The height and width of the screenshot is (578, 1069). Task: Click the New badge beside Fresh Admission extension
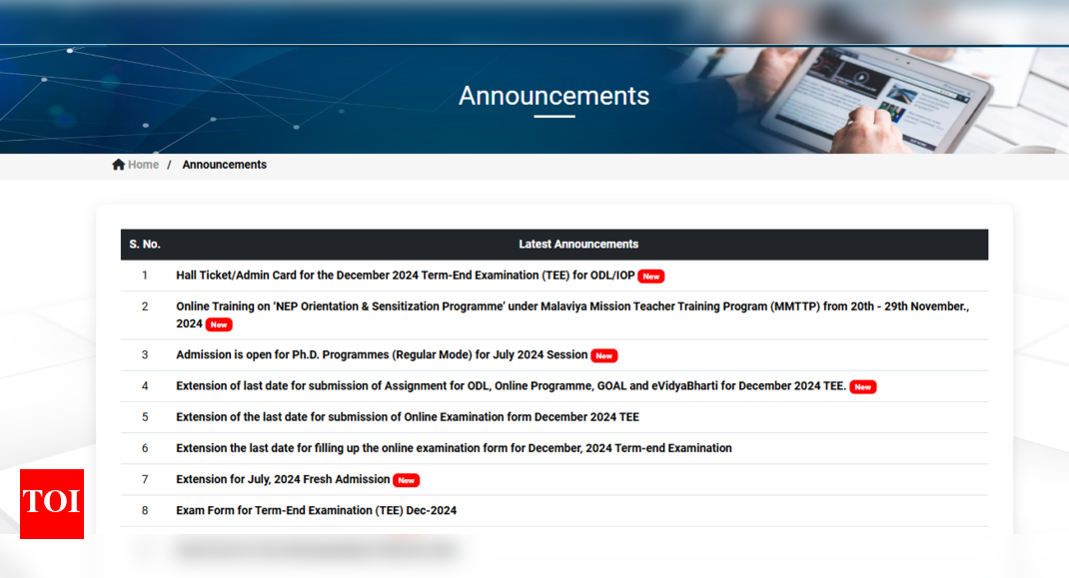407,480
